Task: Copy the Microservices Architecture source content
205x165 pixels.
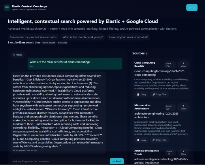Action: (x=142, y=140)
